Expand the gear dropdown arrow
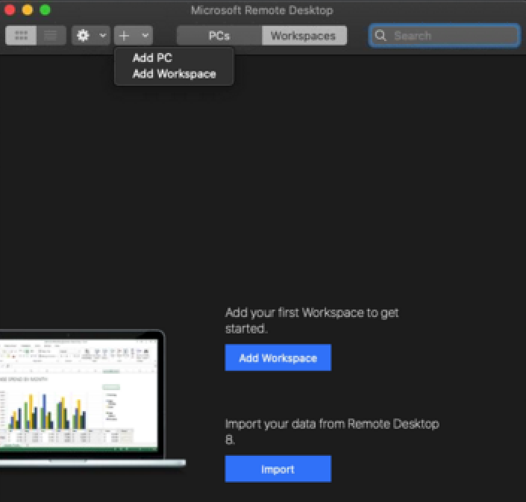The width and height of the screenshot is (526, 502). click(x=103, y=35)
